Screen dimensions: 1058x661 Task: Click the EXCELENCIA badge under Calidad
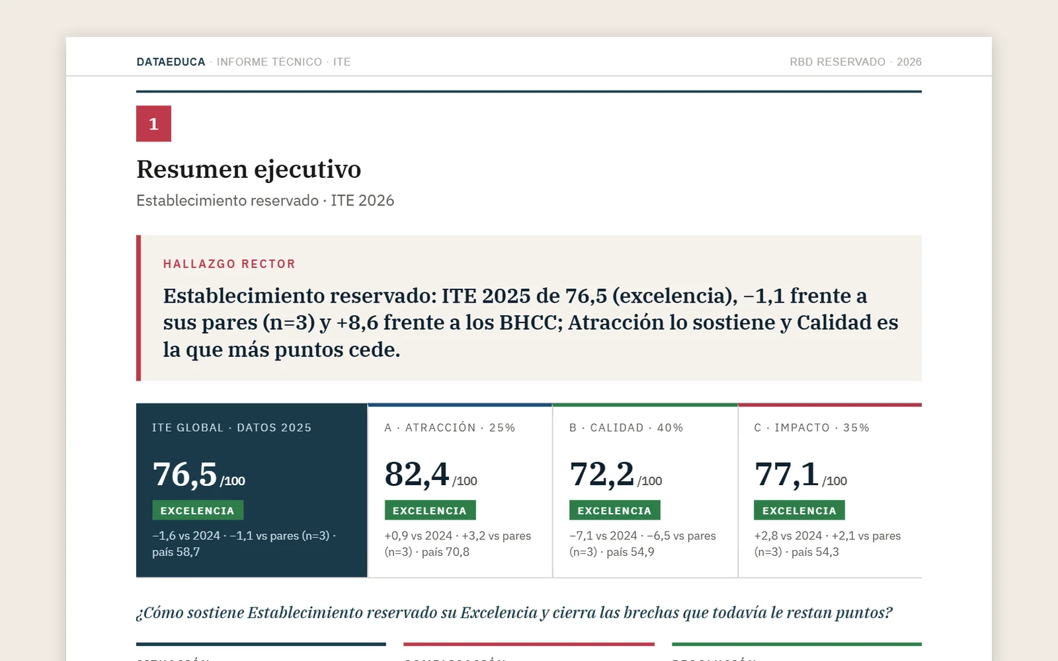(x=615, y=510)
